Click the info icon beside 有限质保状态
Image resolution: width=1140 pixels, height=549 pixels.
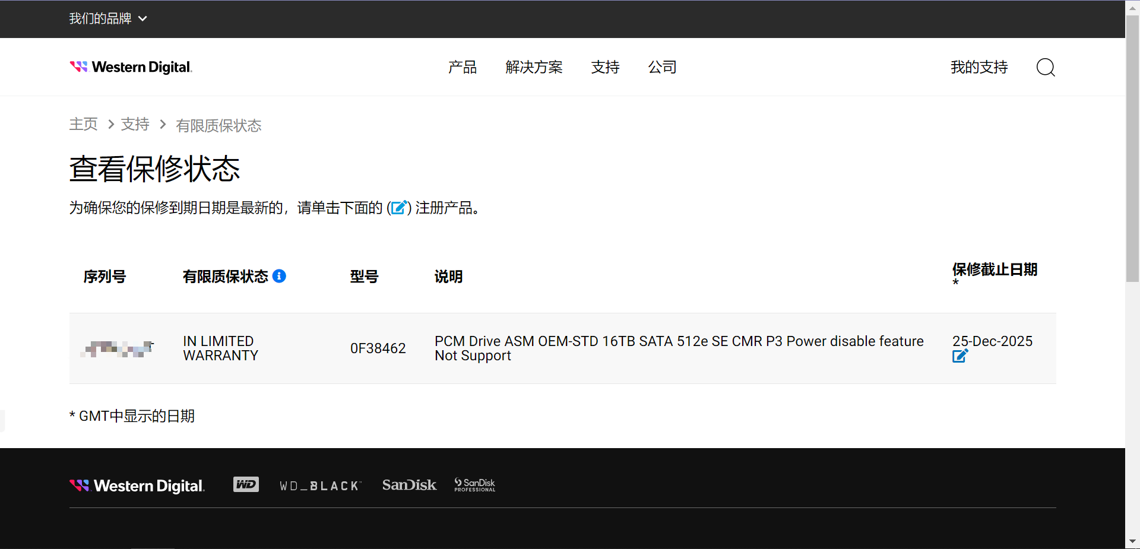point(279,276)
